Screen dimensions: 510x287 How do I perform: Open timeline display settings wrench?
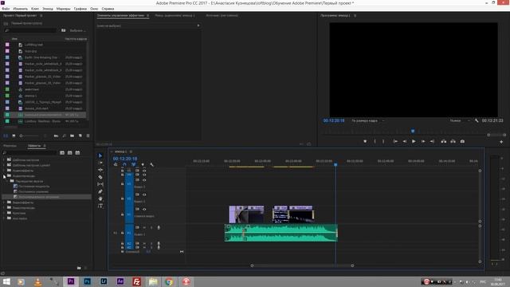pyautogui.click(x=151, y=165)
